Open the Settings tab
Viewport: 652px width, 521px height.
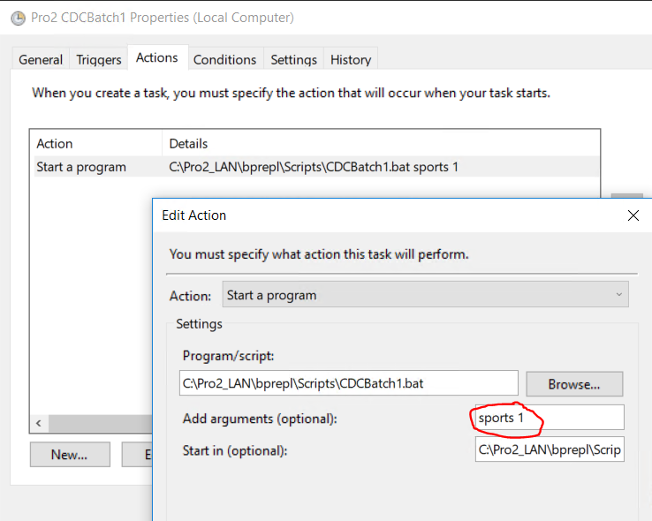[x=293, y=59]
